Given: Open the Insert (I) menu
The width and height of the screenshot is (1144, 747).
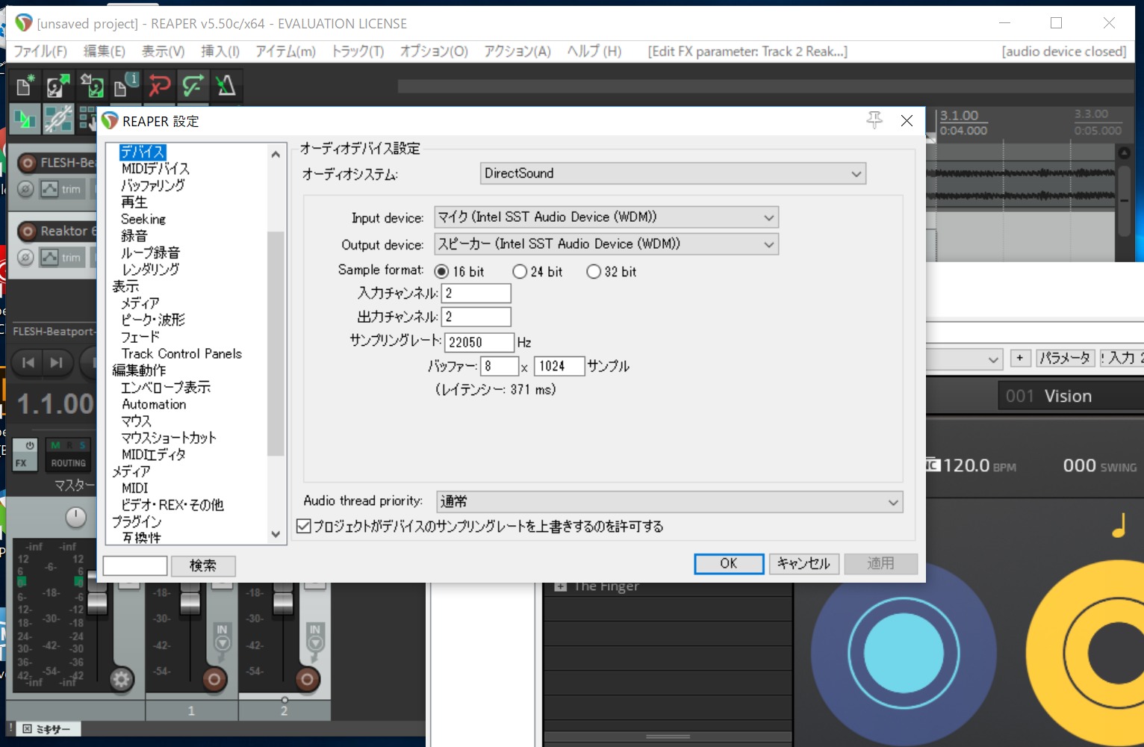Looking at the screenshot, I should pos(220,51).
